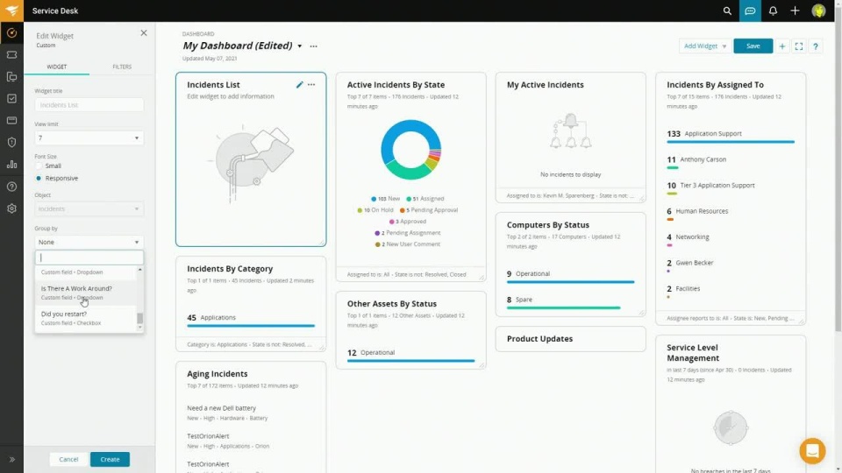Click the dashboard help question mark icon
842x473 pixels.
tap(815, 46)
